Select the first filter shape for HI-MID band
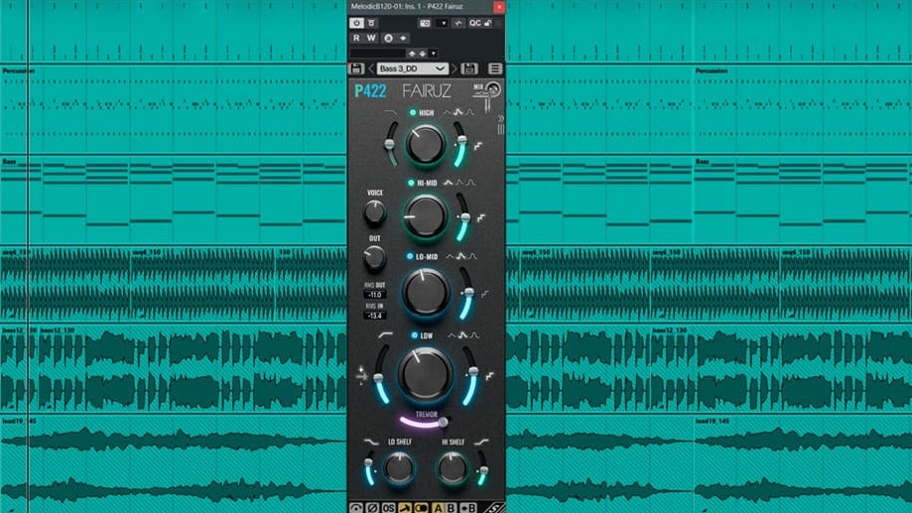This screenshot has width=912, height=513. click(x=448, y=183)
